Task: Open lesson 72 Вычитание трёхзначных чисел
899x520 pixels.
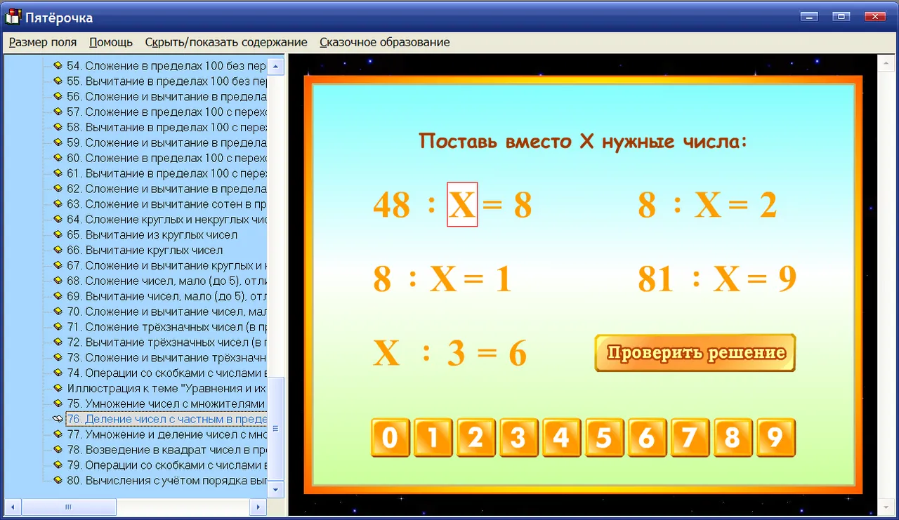Action: pos(166,342)
